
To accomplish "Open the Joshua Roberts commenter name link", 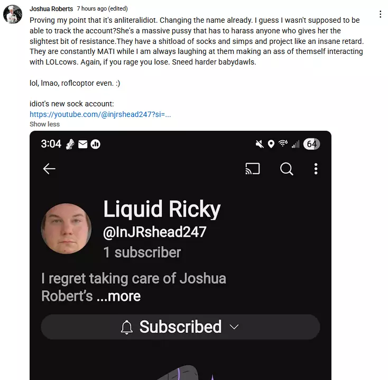I will (x=51, y=8).
